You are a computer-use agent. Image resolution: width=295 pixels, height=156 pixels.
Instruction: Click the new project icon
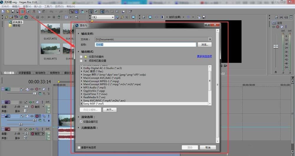tap(3, 11)
